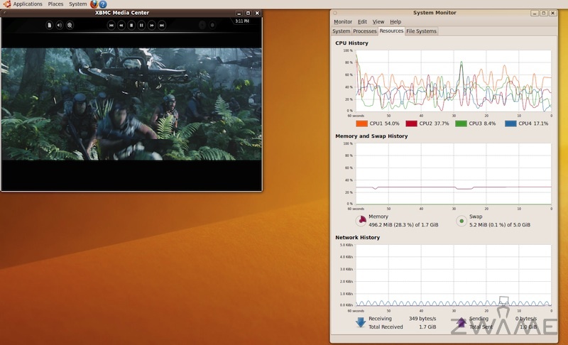The image size is (568, 345).
Task: Click the 'CPU2 37.7%' label
Action: pos(434,124)
